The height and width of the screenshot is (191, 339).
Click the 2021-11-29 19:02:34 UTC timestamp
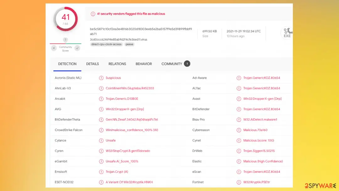[244, 31]
